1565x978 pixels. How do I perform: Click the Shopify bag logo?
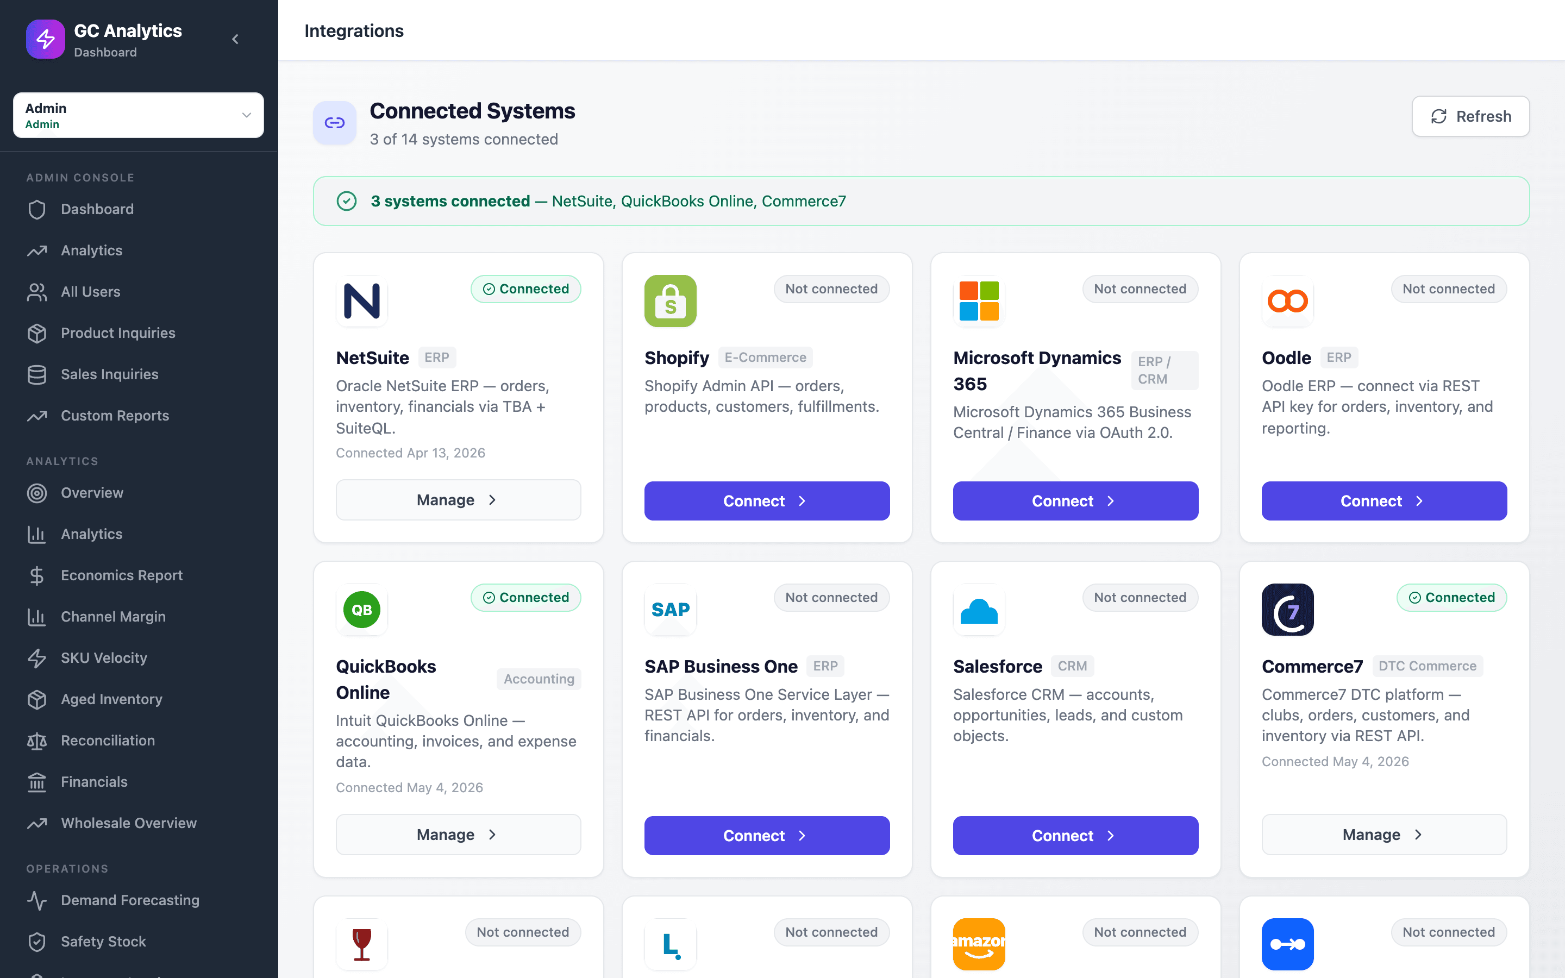pyautogui.click(x=670, y=301)
